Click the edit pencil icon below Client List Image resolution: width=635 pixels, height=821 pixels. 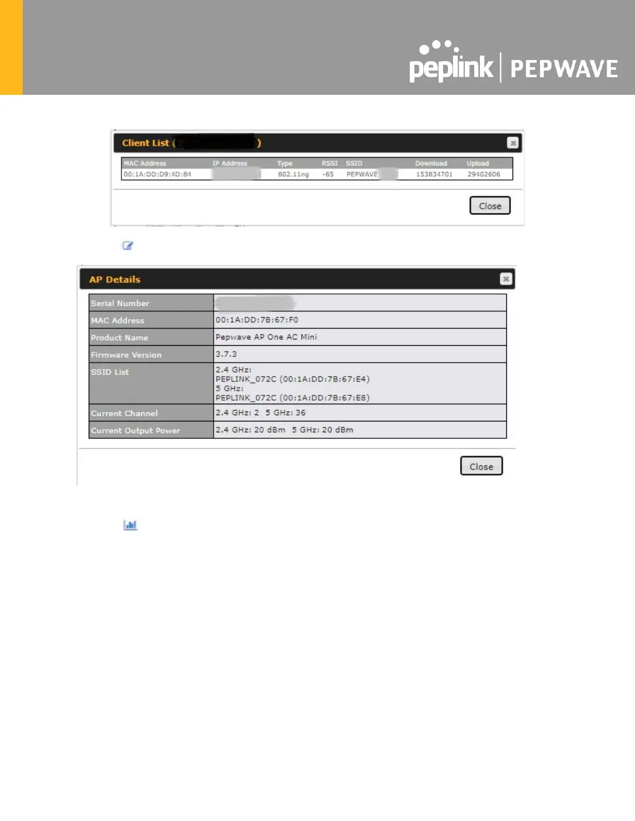[x=128, y=246]
